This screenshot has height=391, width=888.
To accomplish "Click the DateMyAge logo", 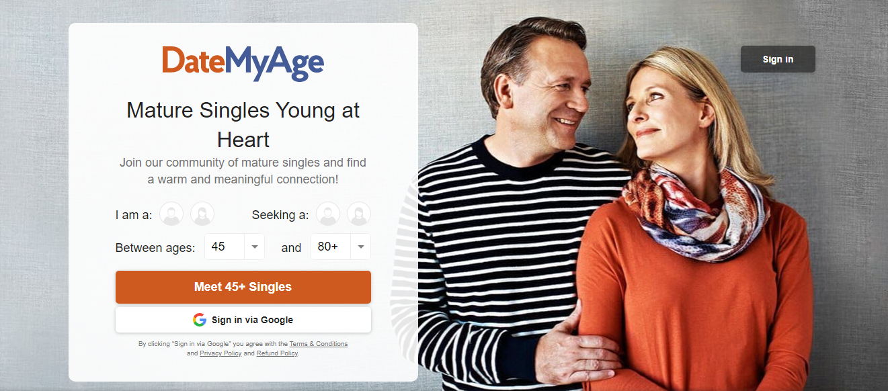I will (243, 63).
